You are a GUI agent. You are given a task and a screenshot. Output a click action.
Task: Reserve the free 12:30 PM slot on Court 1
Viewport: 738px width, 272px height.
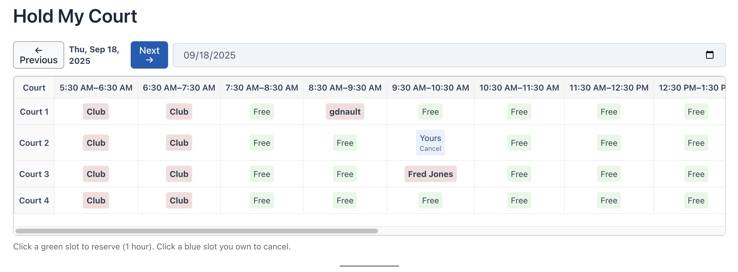pos(696,112)
